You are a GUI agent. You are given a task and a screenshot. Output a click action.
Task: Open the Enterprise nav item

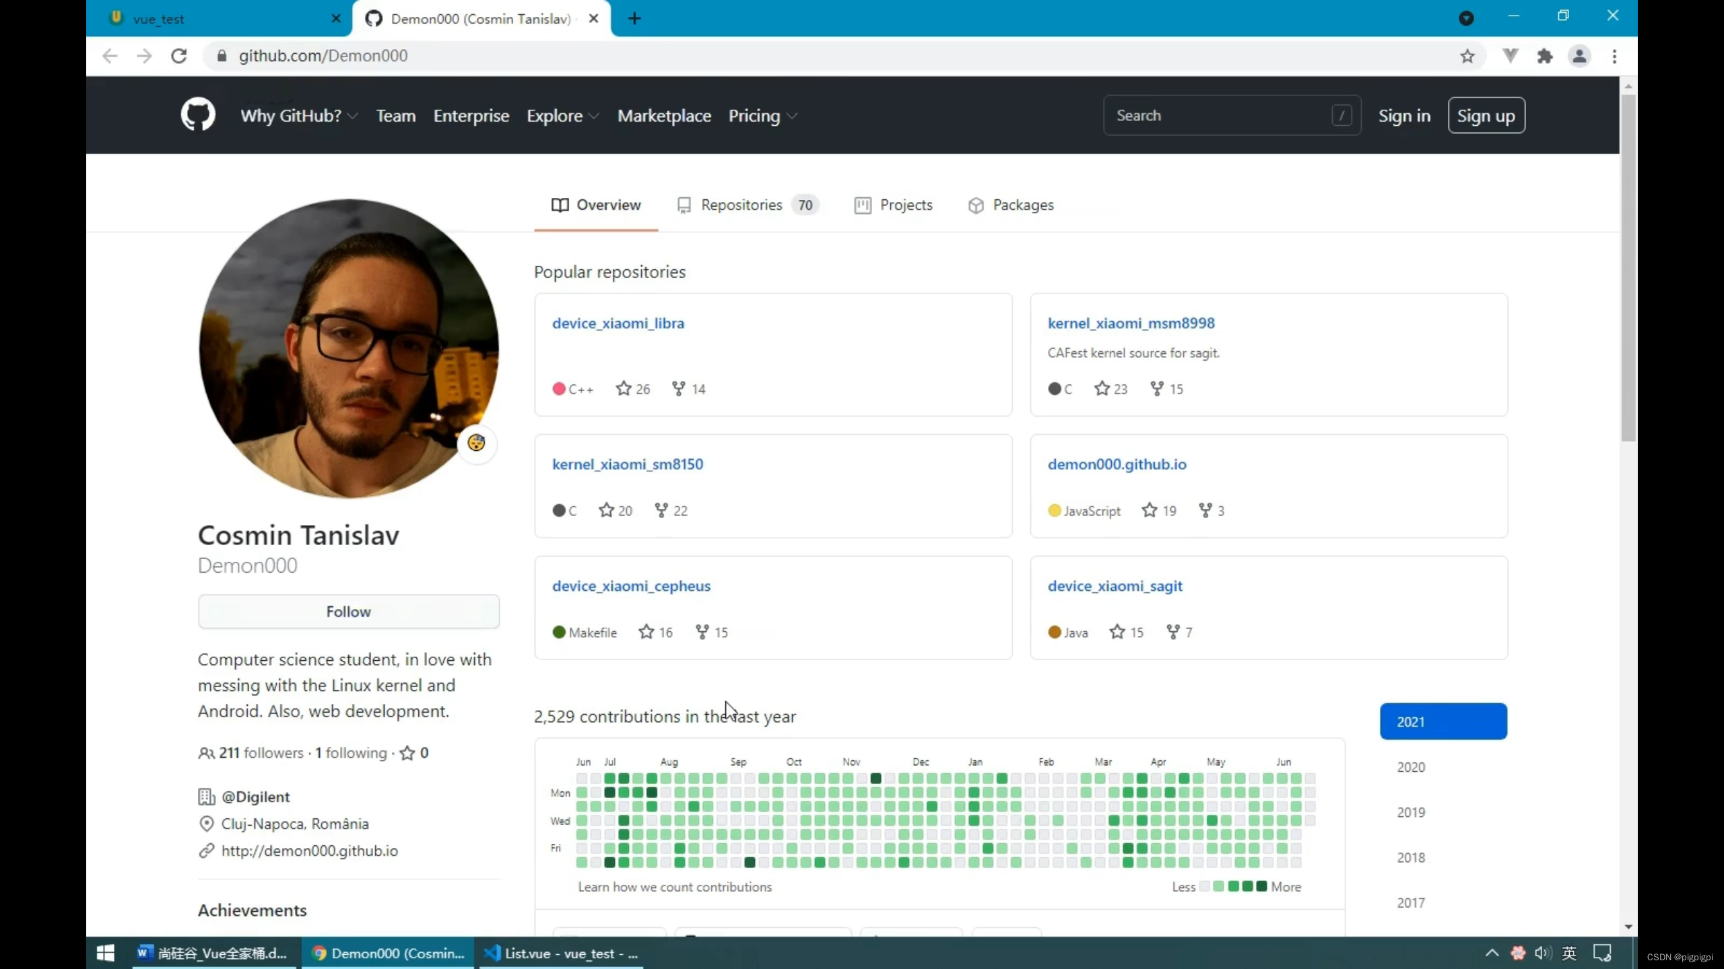471,116
